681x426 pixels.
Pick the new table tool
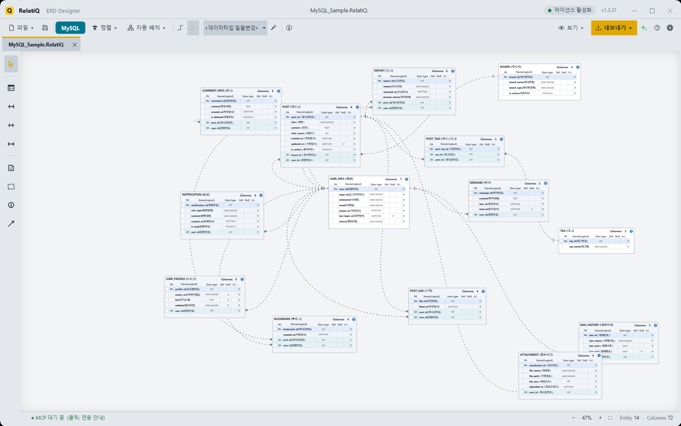11,88
